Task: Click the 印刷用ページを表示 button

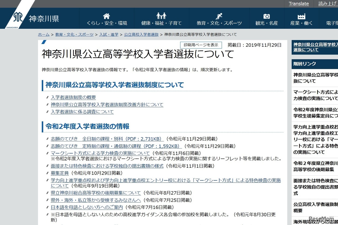Action: coord(201,45)
